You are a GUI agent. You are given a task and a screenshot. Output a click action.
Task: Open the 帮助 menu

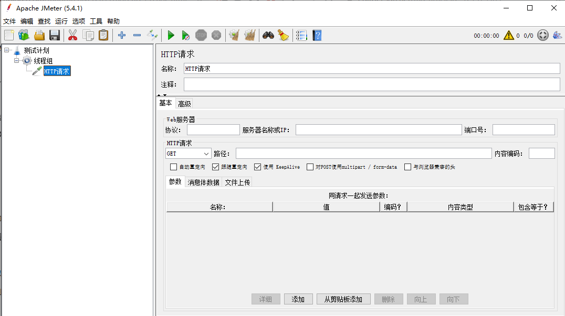113,21
